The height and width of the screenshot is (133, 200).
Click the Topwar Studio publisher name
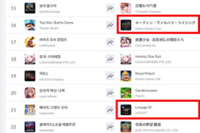49,28
